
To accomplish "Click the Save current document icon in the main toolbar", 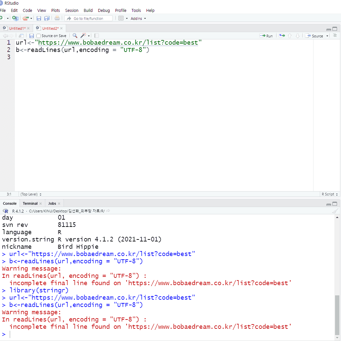I will coord(39,19).
